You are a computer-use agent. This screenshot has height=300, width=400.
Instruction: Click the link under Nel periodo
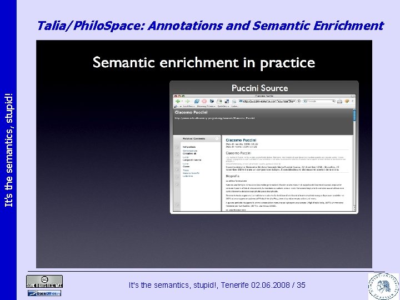click(190, 151)
